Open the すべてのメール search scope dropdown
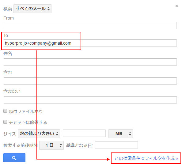Image resolution: width=182 pixels, height=165 pixels. pyautogui.click(x=32, y=9)
